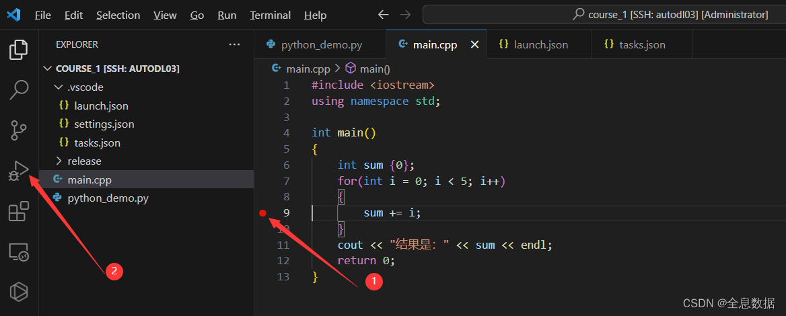Click the VS Code logo icon
The image size is (786, 316).
[13, 15]
